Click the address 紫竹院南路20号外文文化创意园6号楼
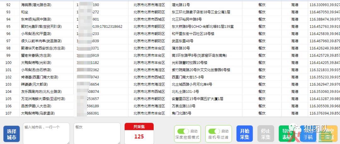 [x=201, y=70]
